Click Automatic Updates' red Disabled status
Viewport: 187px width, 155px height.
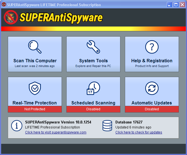point(152,109)
